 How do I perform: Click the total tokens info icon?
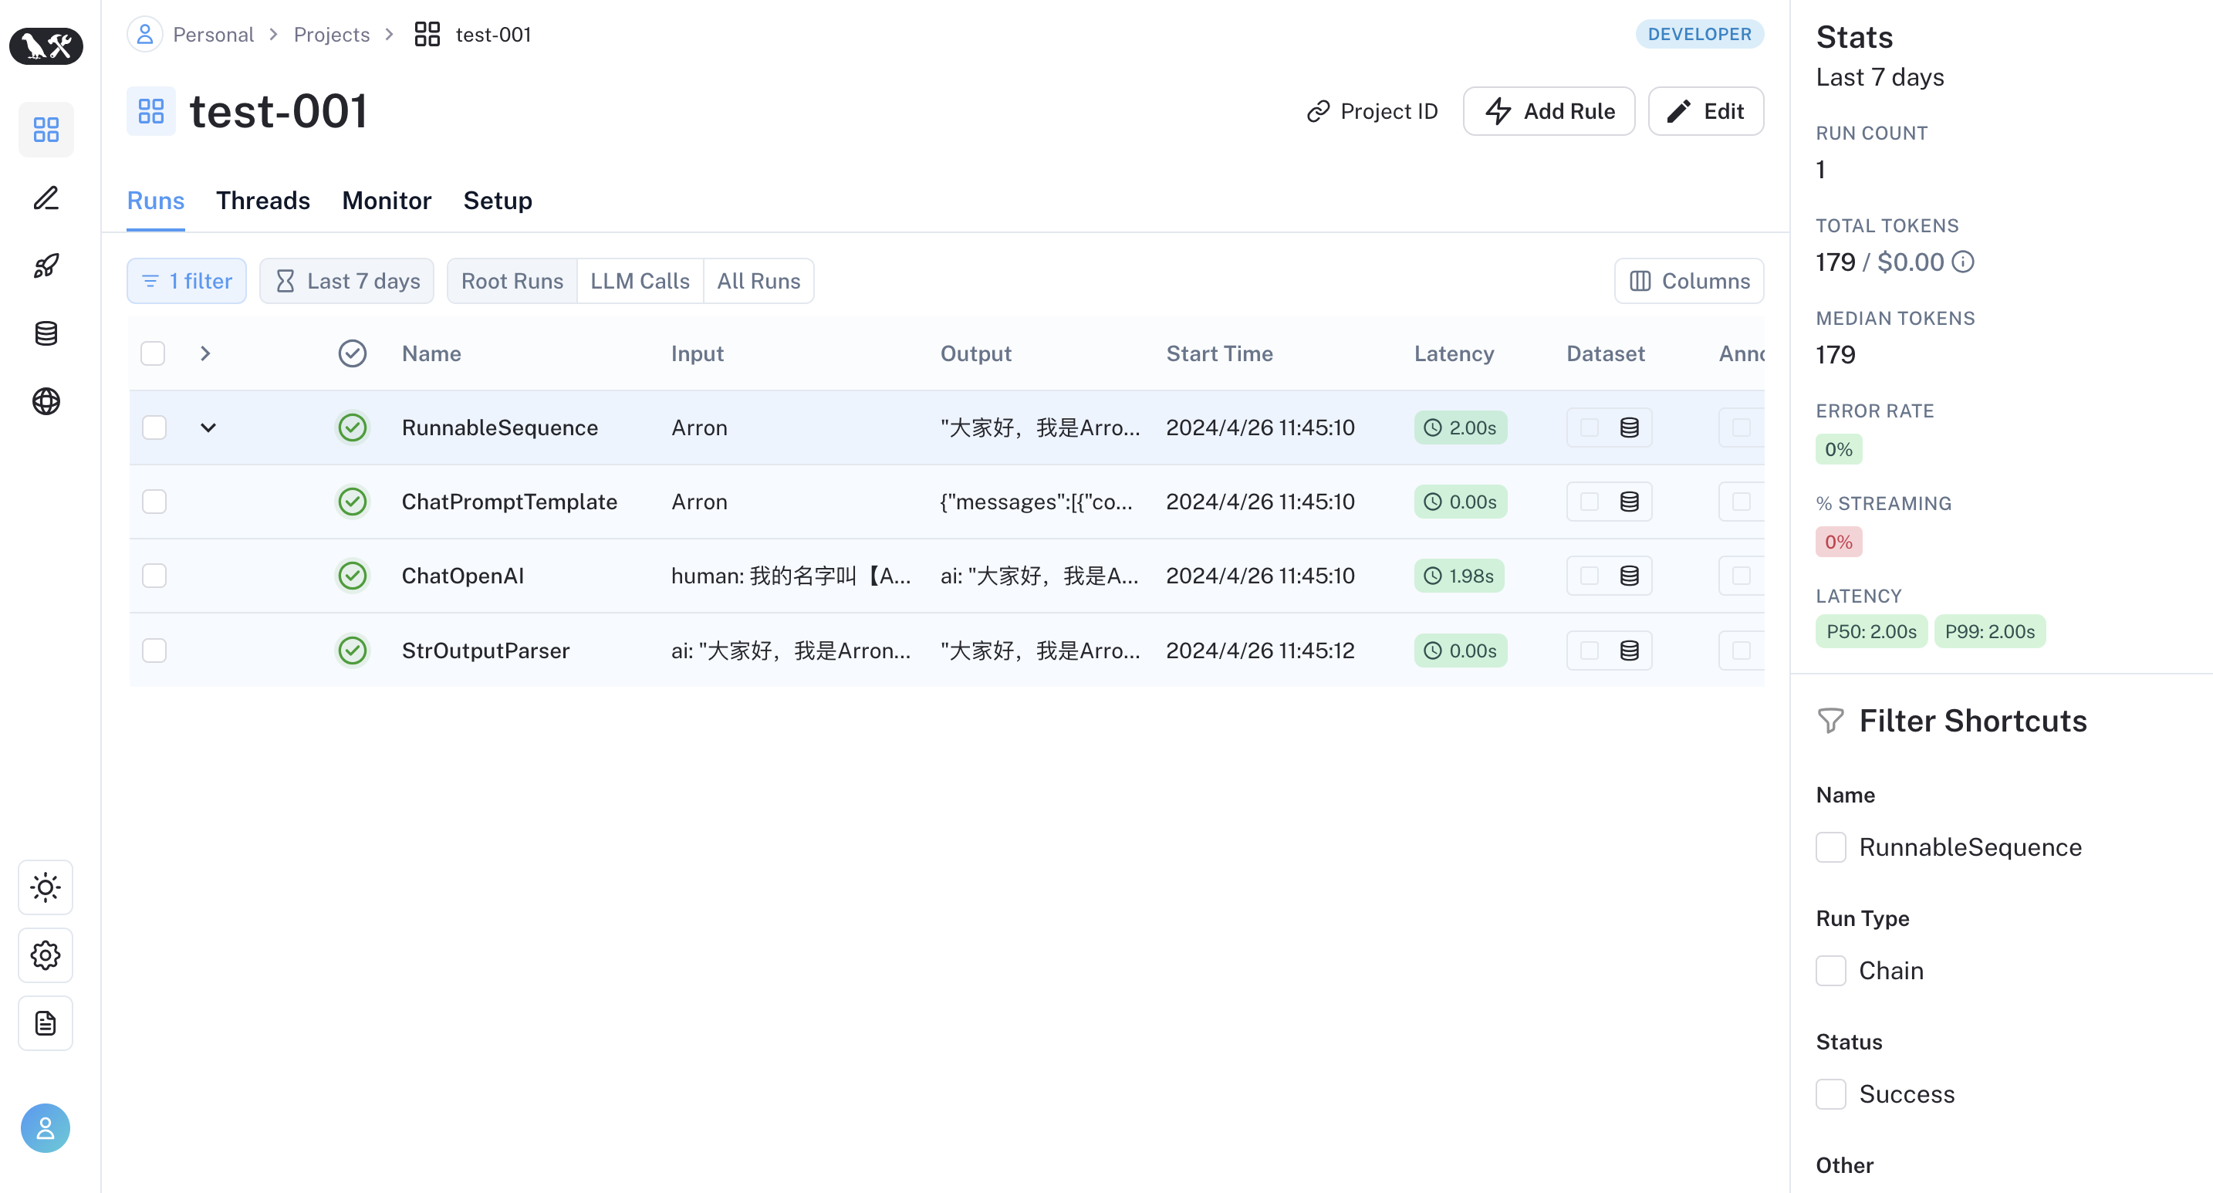pos(1963,262)
